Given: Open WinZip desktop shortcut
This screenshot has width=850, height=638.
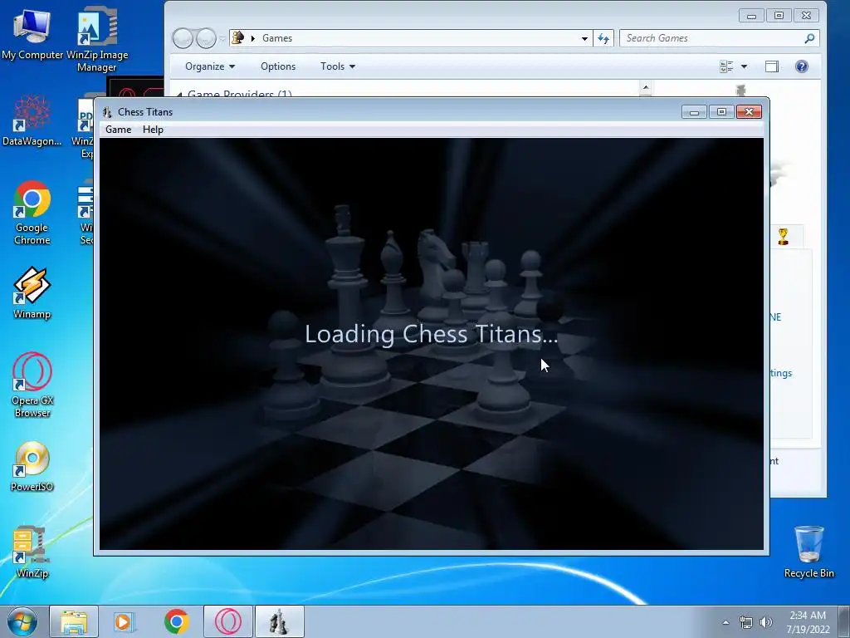Looking at the screenshot, I should [32, 552].
